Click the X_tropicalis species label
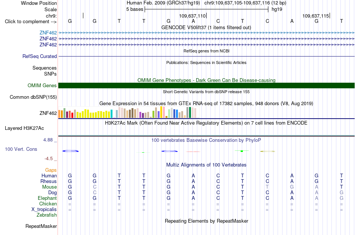 point(44,210)
